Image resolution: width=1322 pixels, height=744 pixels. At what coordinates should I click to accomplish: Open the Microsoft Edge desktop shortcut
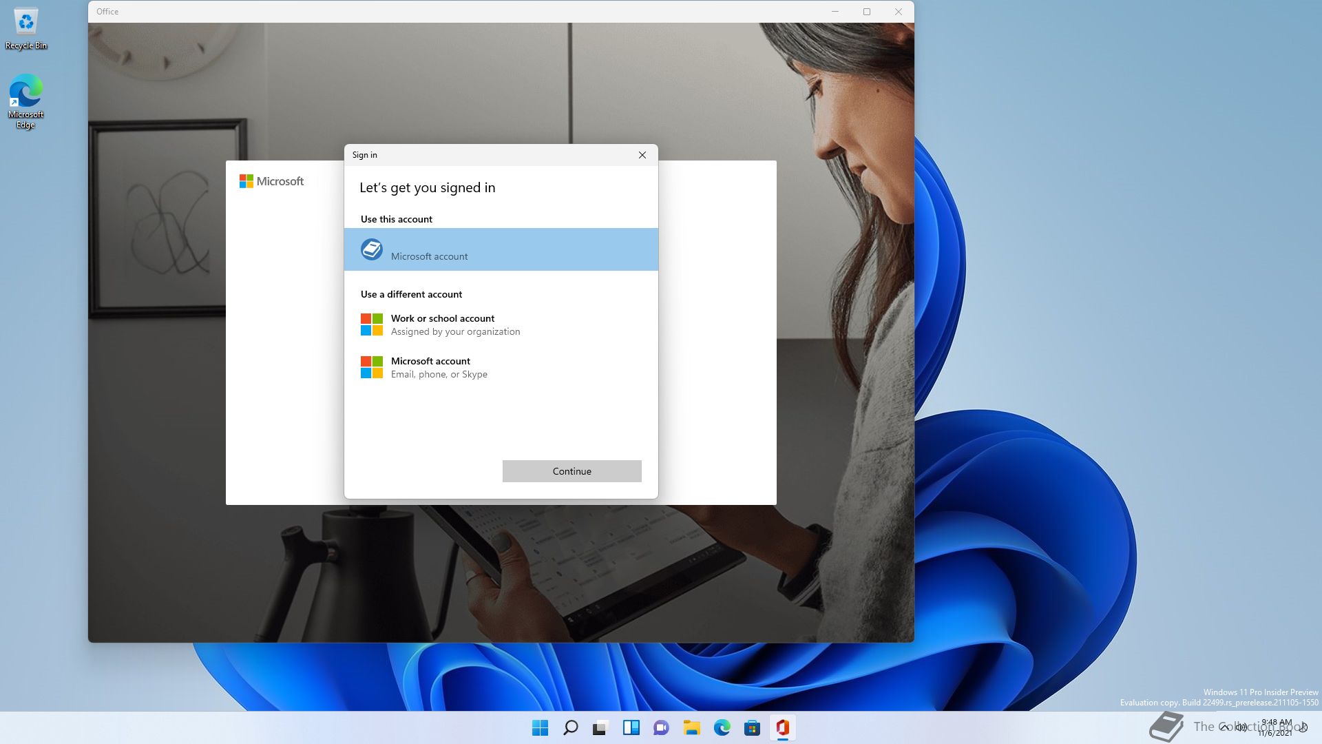tap(25, 101)
